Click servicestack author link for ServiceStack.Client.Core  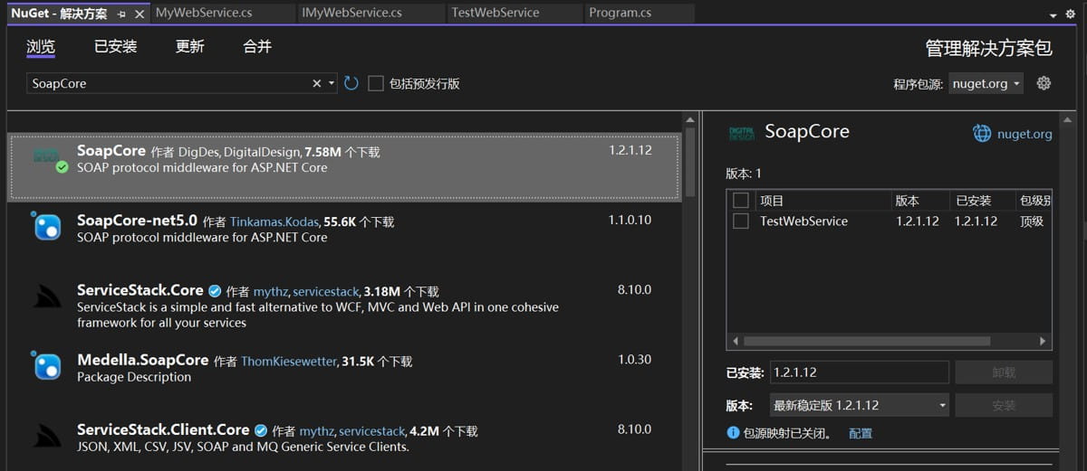[x=372, y=430]
